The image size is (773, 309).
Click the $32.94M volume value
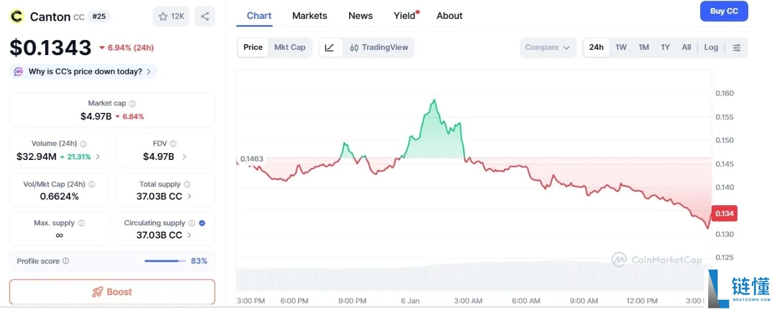pos(36,157)
